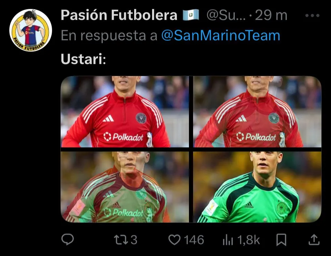The height and width of the screenshot is (256, 331).
Task: Bookmark this tweet
Action: [281, 240]
